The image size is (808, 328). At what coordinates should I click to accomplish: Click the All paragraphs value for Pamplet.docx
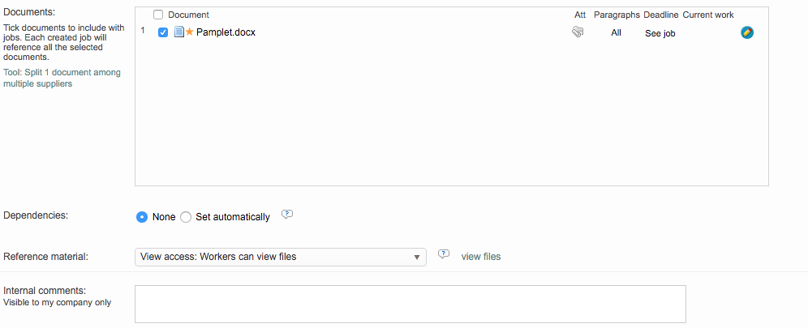[617, 33]
